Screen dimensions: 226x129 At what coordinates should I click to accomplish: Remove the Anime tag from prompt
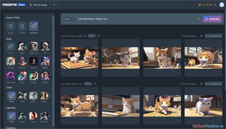pos(72,19)
